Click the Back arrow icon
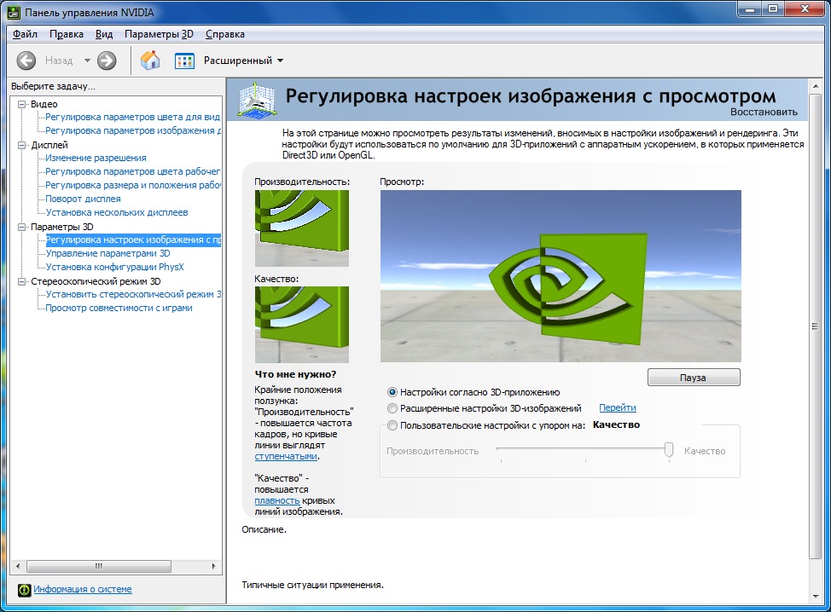 [x=26, y=61]
